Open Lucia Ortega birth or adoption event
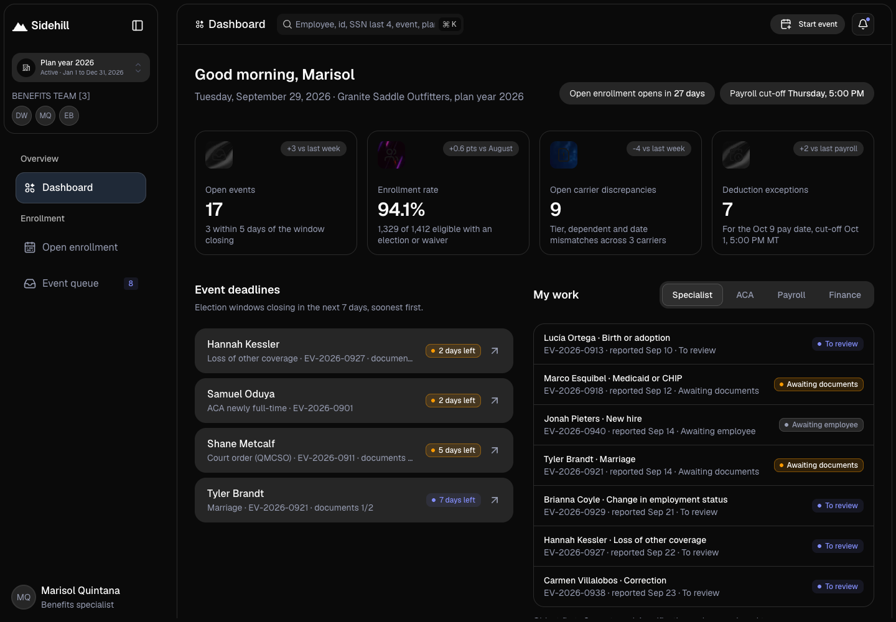 pos(704,344)
